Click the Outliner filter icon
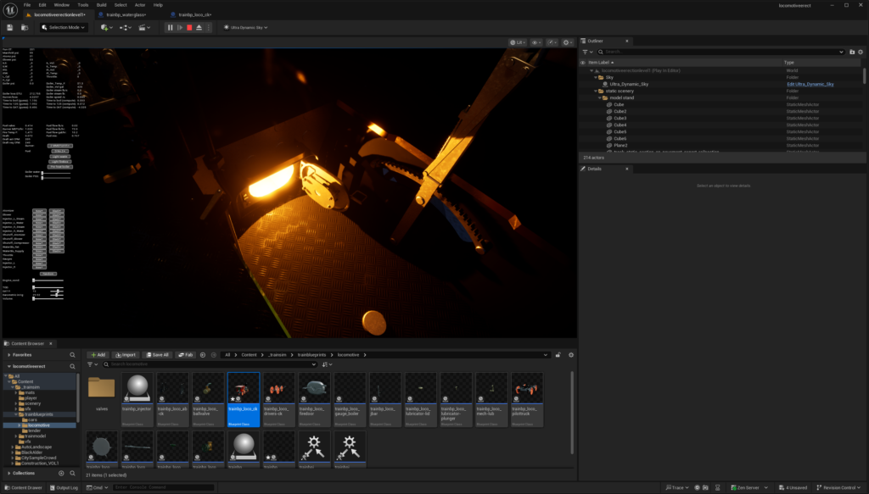This screenshot has height=494, width=869. tap(586, 52)
